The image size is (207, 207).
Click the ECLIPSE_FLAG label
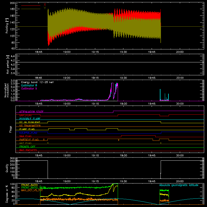coord(28,133)
